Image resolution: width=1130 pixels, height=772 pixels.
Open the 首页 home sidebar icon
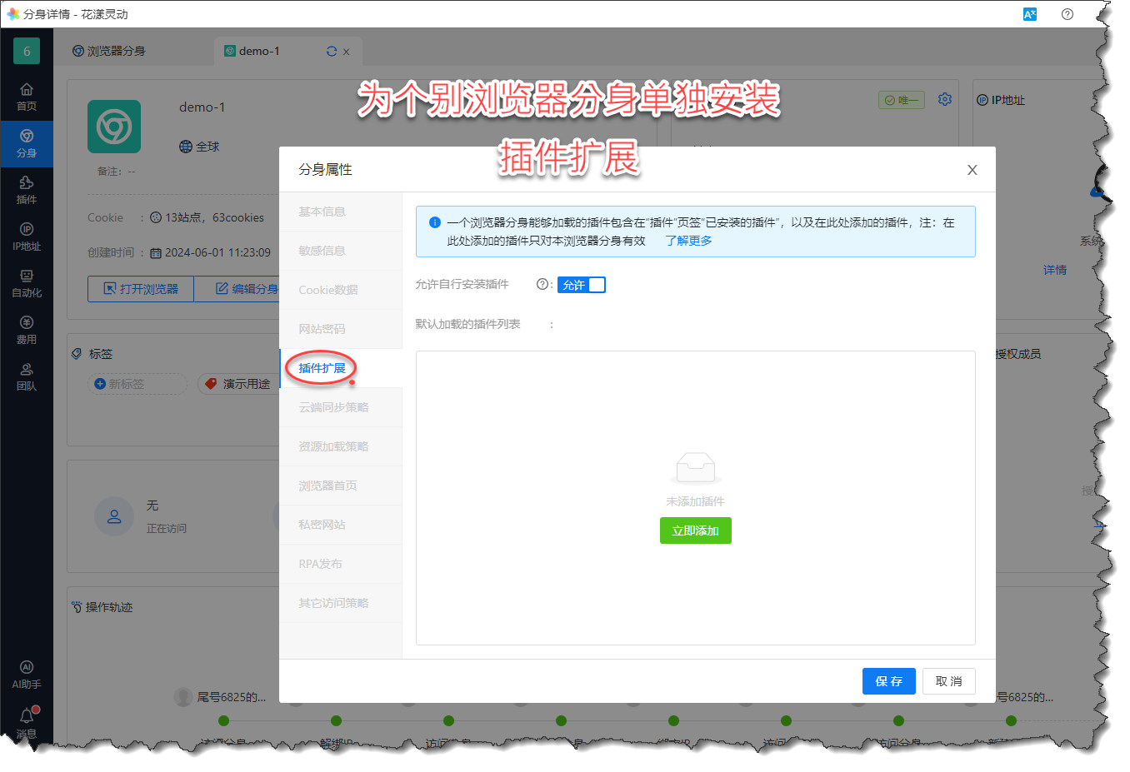[27, 97]
